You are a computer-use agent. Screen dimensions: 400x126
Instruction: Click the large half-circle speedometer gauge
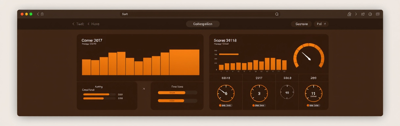click(309, 55)
